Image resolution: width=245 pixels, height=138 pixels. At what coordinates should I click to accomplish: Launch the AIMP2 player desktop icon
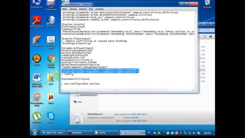37,60
